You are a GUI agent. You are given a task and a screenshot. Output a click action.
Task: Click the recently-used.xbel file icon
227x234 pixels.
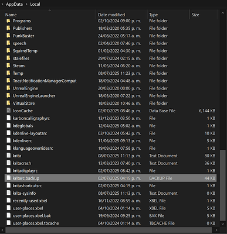(x=8, y=201)
